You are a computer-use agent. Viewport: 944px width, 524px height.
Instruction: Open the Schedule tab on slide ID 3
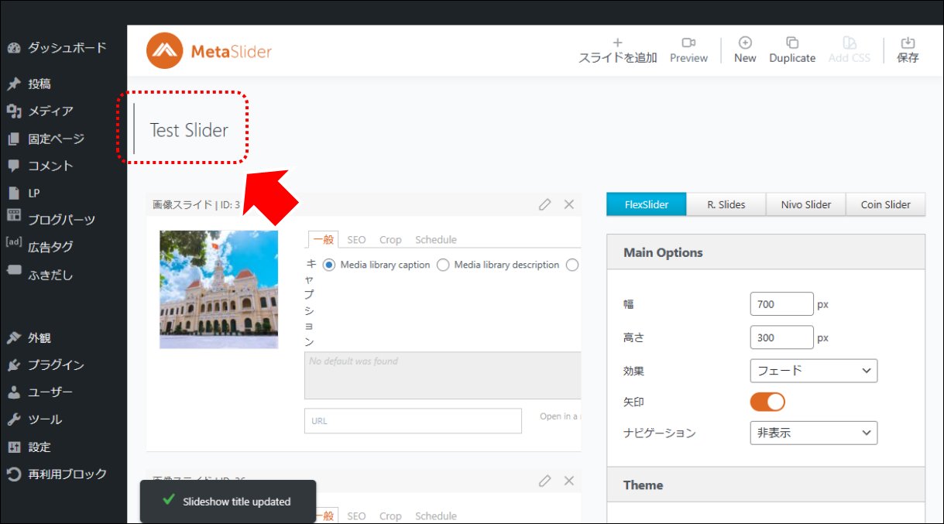(x=436, y=240)
